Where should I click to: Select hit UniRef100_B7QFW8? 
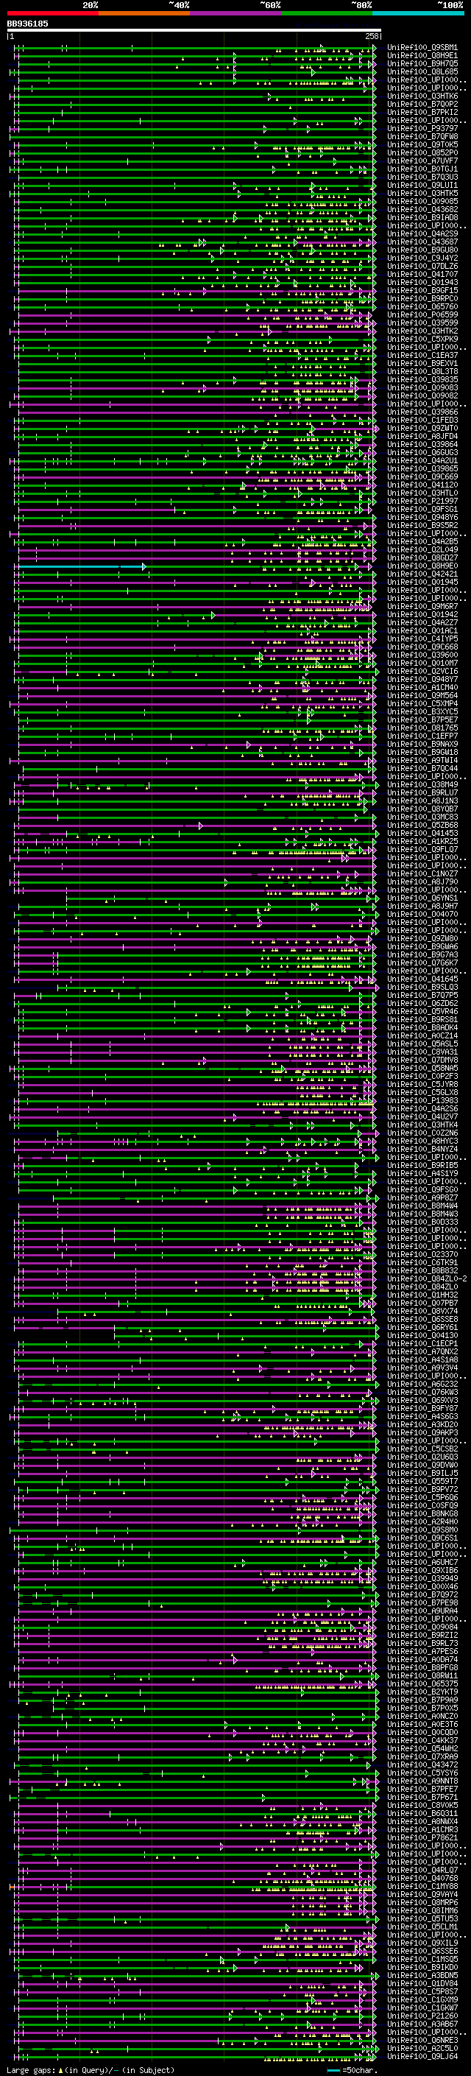coord(422,136)
